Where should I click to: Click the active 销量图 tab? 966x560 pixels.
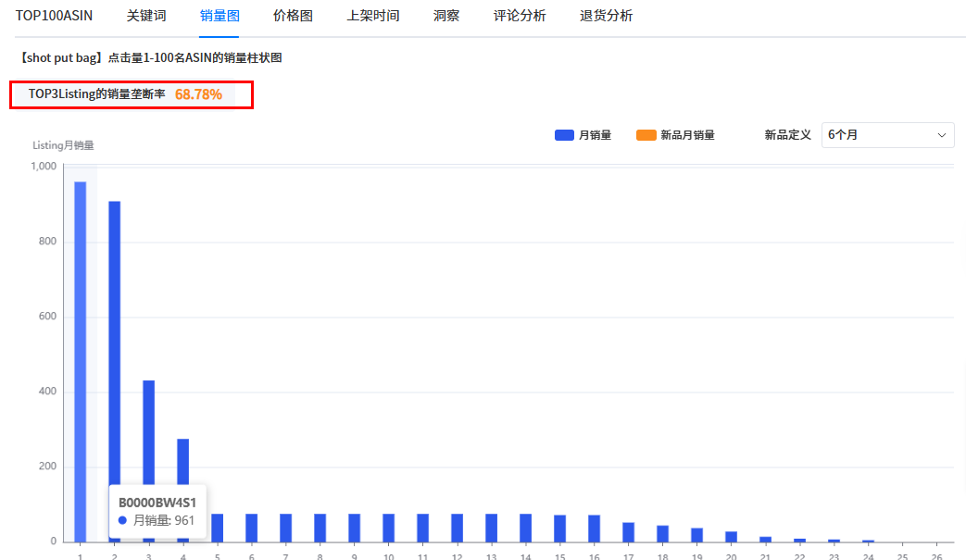point(219,16)
